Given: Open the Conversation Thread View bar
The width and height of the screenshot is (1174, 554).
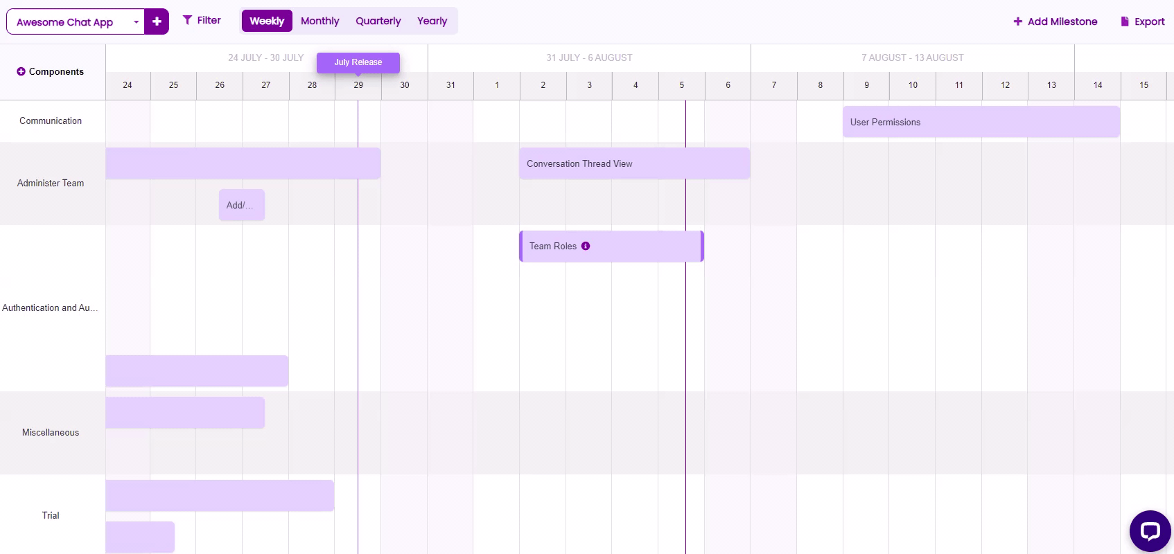Looking at the screenshot, I should point(635,163).
